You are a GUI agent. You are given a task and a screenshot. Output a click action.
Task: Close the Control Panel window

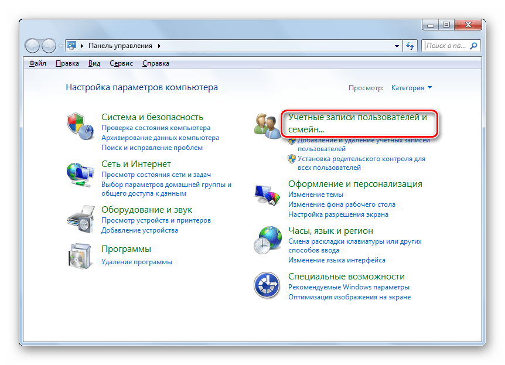[x=468, y=25]
